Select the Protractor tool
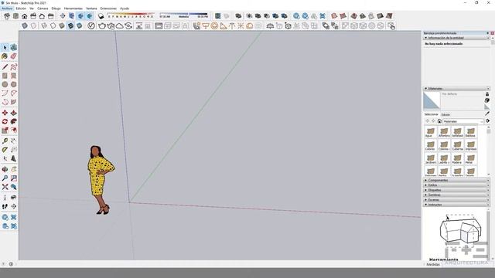This screenshot has width=495, height=278. (x=5, y=150)
